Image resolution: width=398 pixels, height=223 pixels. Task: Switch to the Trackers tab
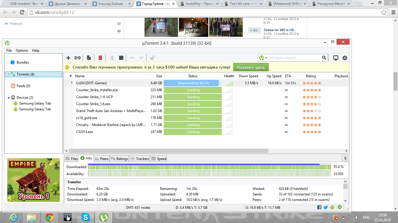[x=140, y=159]
